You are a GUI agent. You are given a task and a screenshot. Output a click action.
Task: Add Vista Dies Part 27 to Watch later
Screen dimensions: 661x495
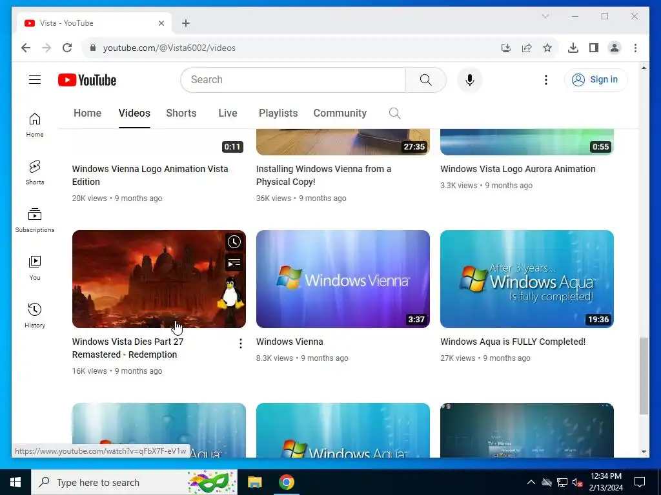pos(234,242)
